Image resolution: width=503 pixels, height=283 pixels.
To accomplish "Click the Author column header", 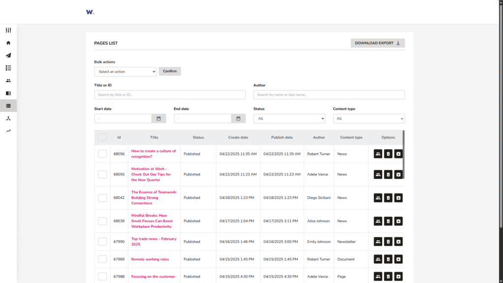I will [319, 138].
